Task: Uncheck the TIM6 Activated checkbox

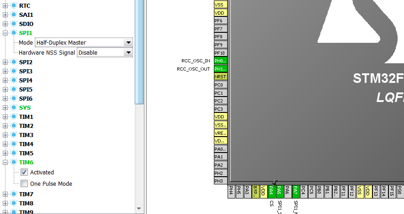Action: pos(24,172)
